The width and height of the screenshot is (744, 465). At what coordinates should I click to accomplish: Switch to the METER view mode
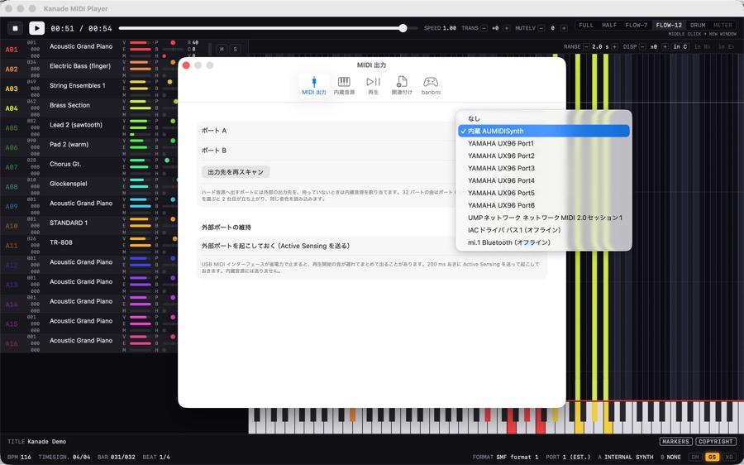723,25
